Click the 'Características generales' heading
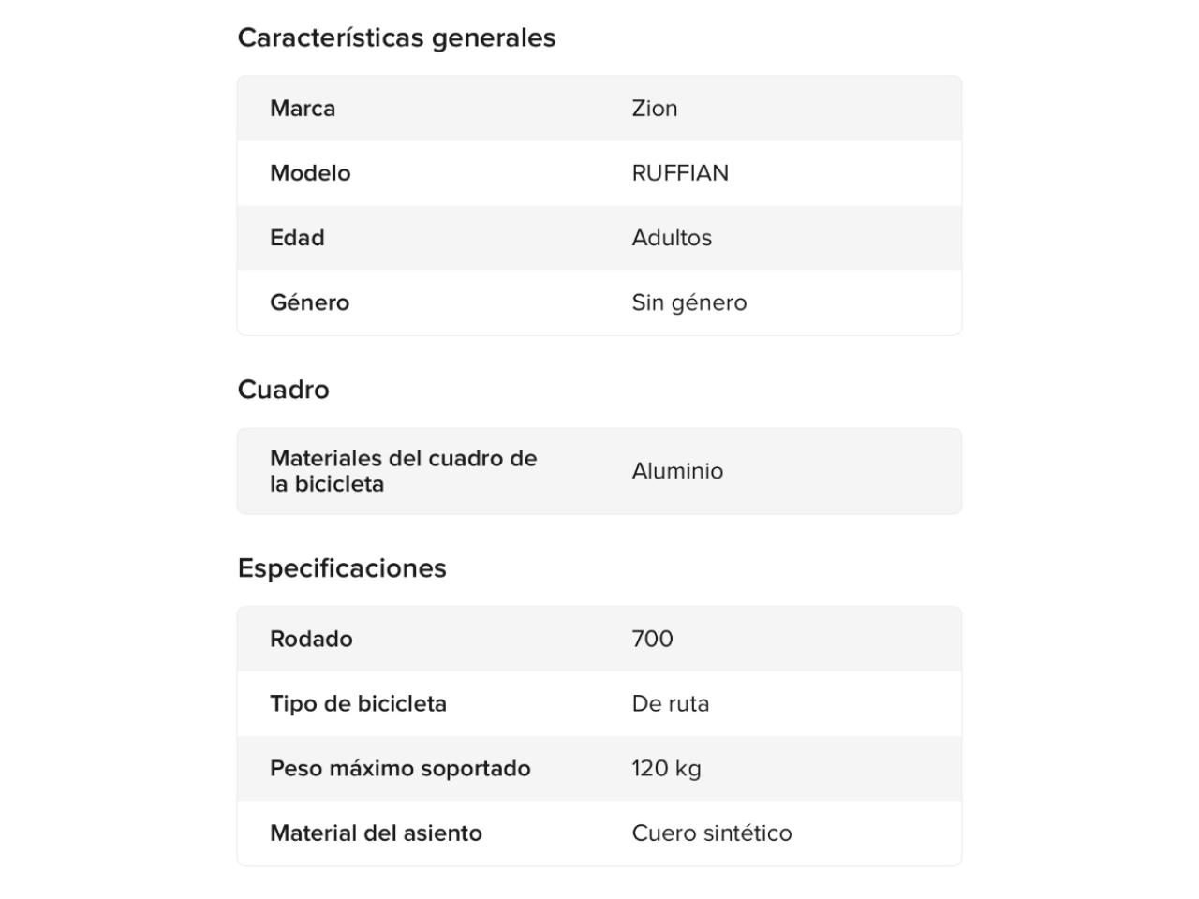 396,38
